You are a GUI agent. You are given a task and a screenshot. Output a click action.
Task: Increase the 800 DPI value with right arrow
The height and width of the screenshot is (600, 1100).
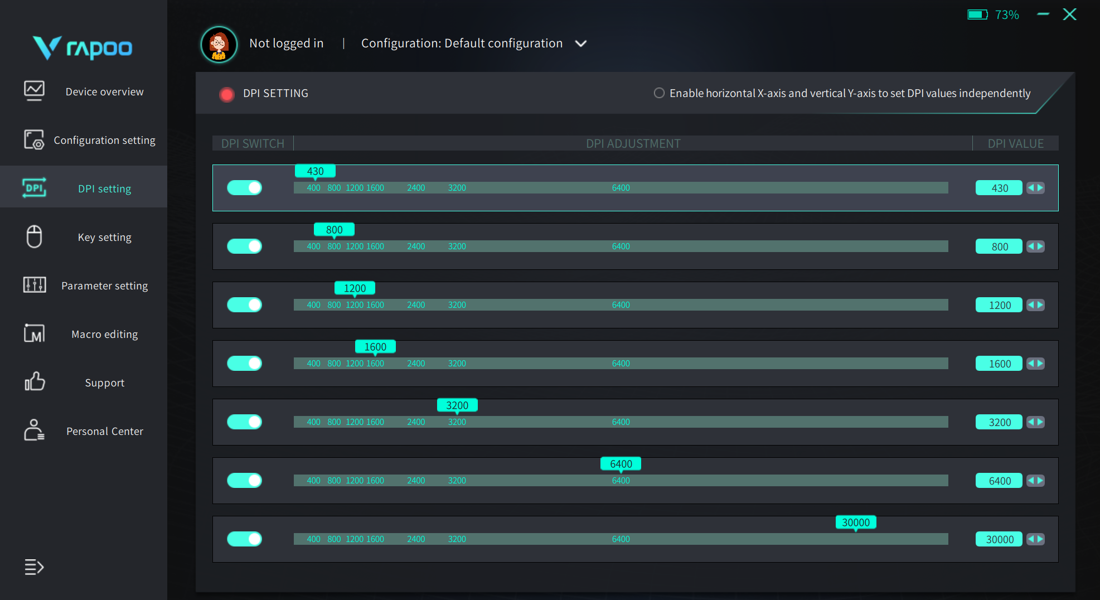[1040, 246]
